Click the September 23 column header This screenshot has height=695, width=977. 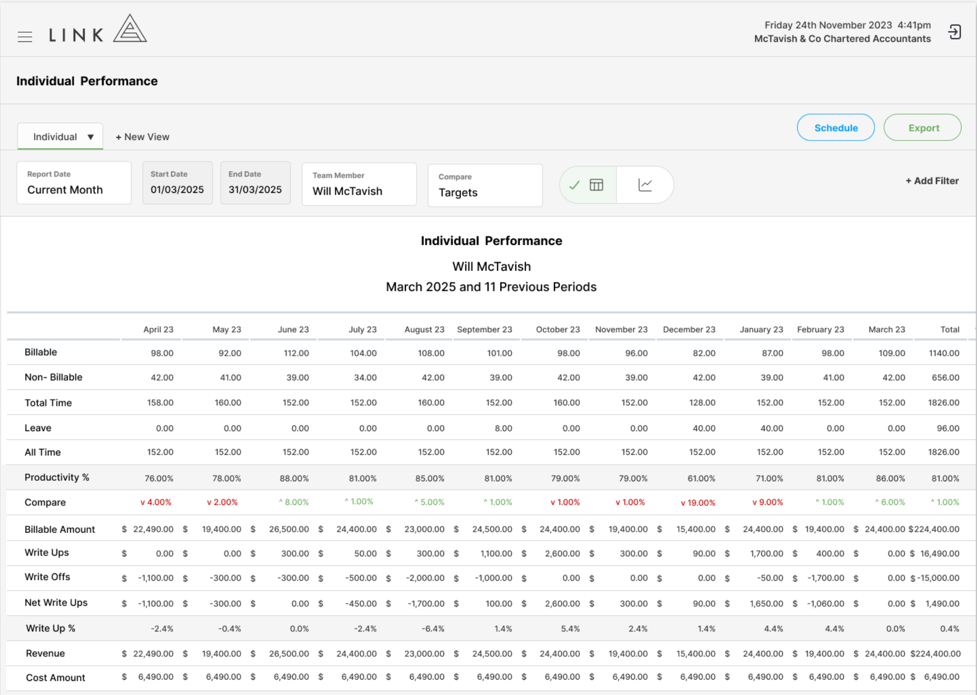point(484,329)
